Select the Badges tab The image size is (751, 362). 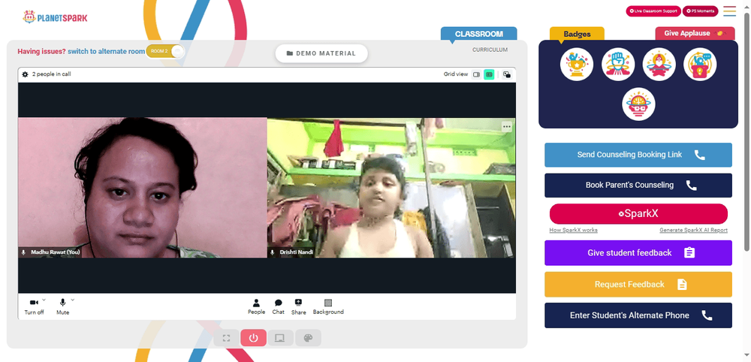(x=577, y=34)
